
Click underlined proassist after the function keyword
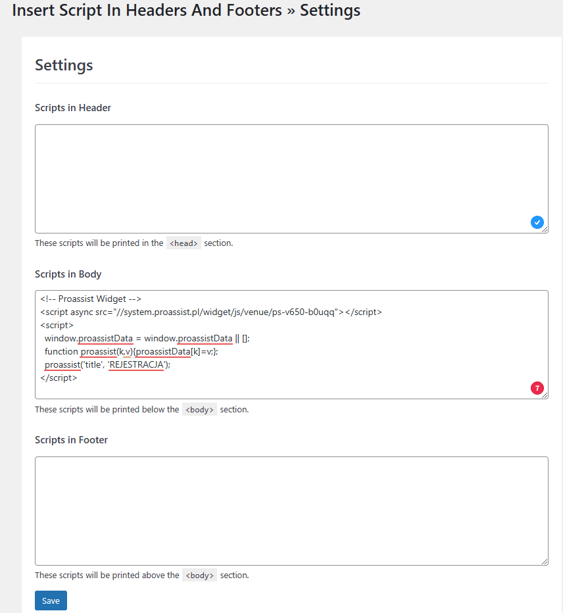(98, 351)
